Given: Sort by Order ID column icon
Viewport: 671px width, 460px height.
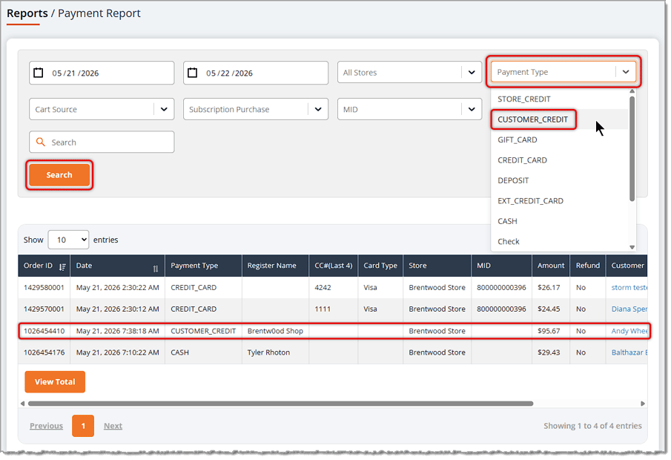Looking at the screenshot, I should (62, 267).
